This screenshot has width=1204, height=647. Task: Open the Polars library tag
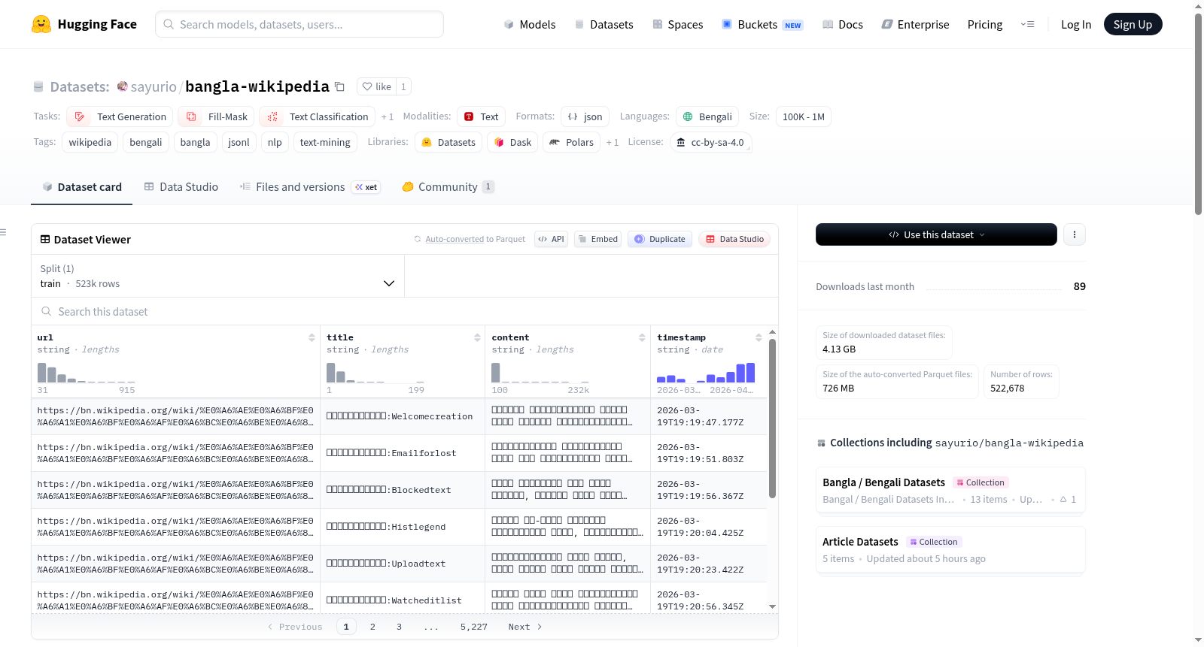[x=571, y=142]
